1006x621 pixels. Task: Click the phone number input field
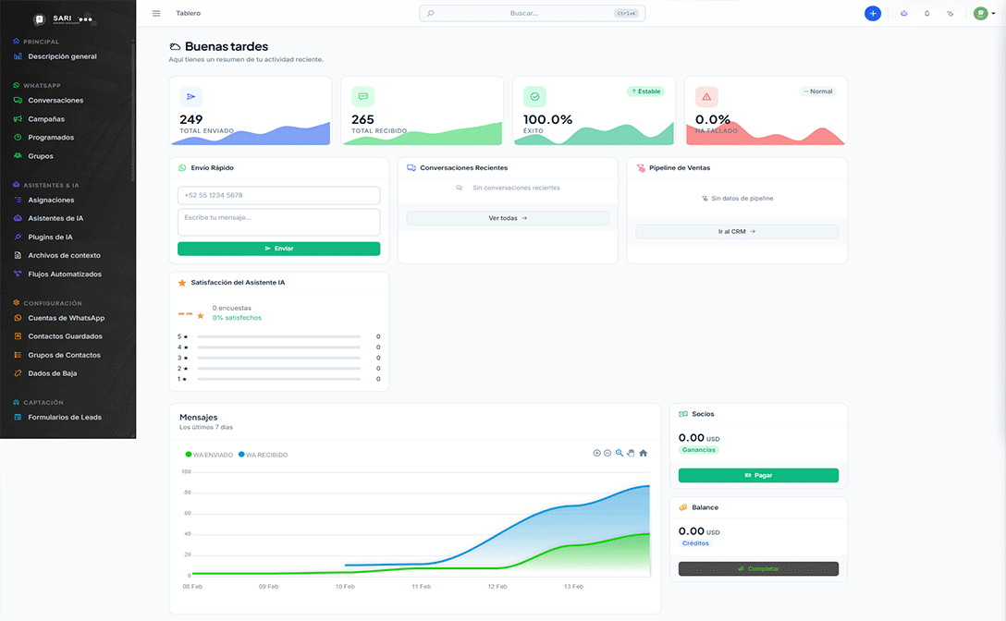tap(278, 195)
